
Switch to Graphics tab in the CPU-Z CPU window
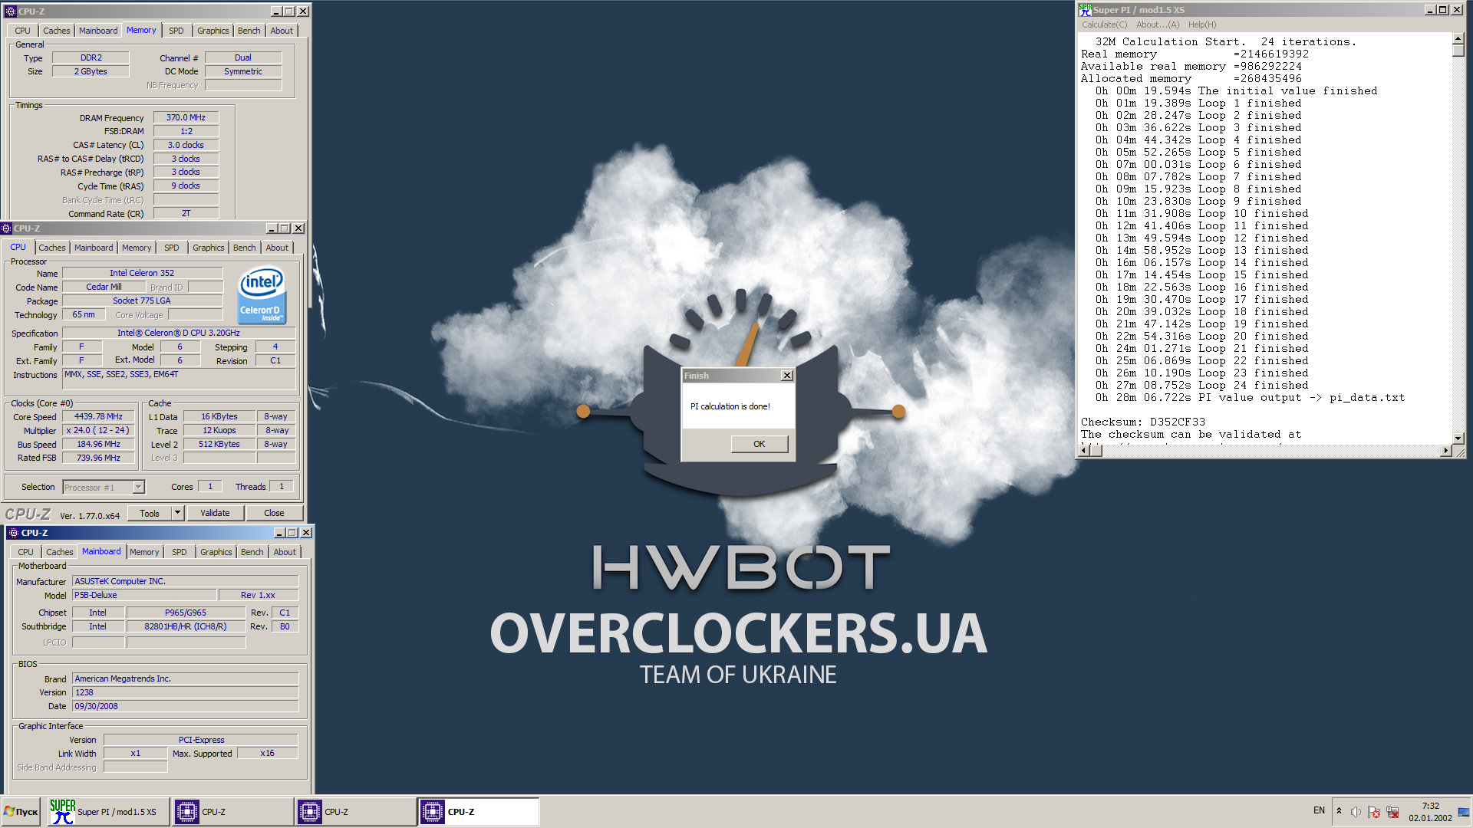coord(209,248)
